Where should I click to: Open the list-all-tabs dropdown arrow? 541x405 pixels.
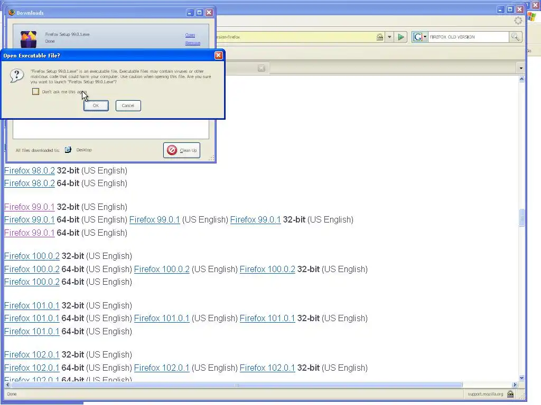coord(520,68)
